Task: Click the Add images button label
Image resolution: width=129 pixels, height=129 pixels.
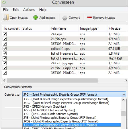Action: [x=47, y=18]
